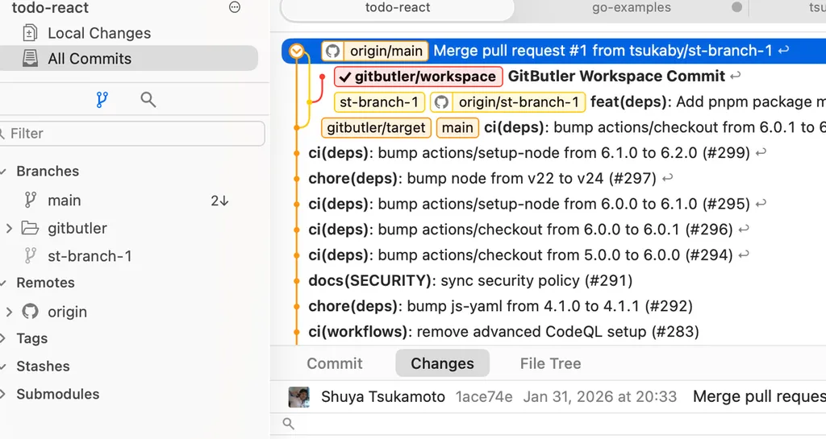Viewport: 826px width, 439px height.
Task: Expand the Stashes section
Action: (x=3, y=367)
